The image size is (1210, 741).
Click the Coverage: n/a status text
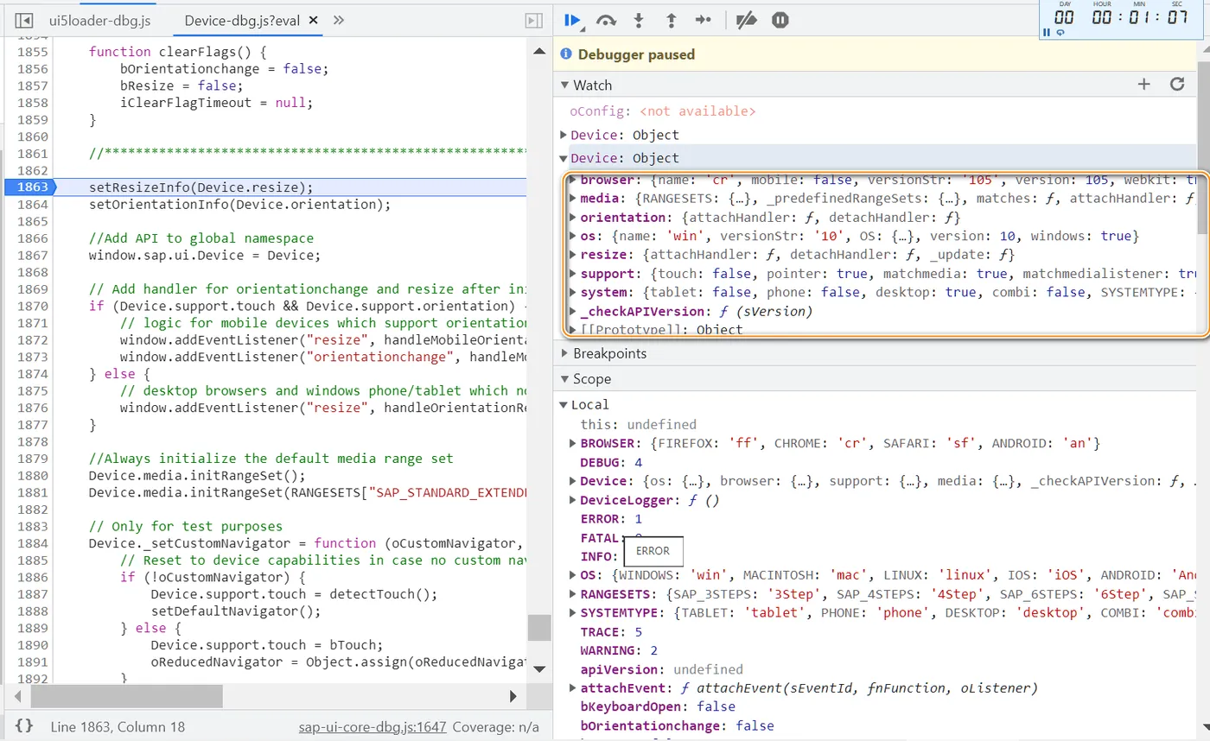click(496, 727)
